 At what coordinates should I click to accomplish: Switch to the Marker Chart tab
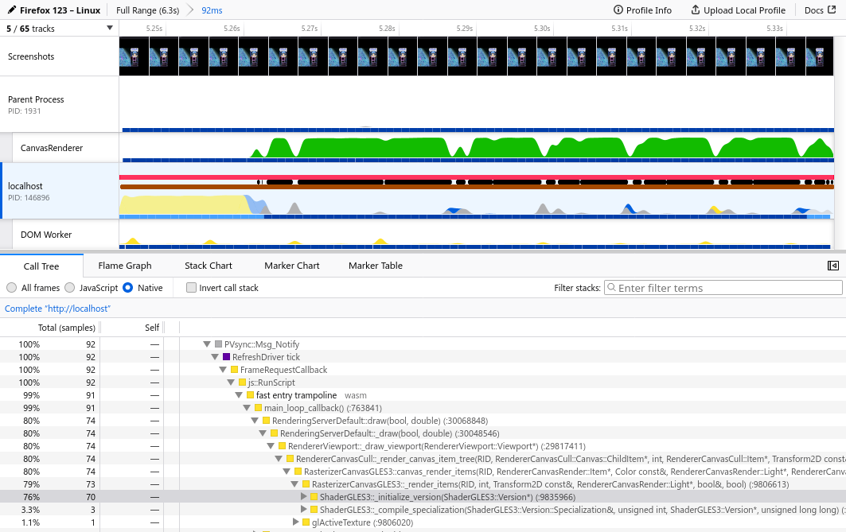292,266
